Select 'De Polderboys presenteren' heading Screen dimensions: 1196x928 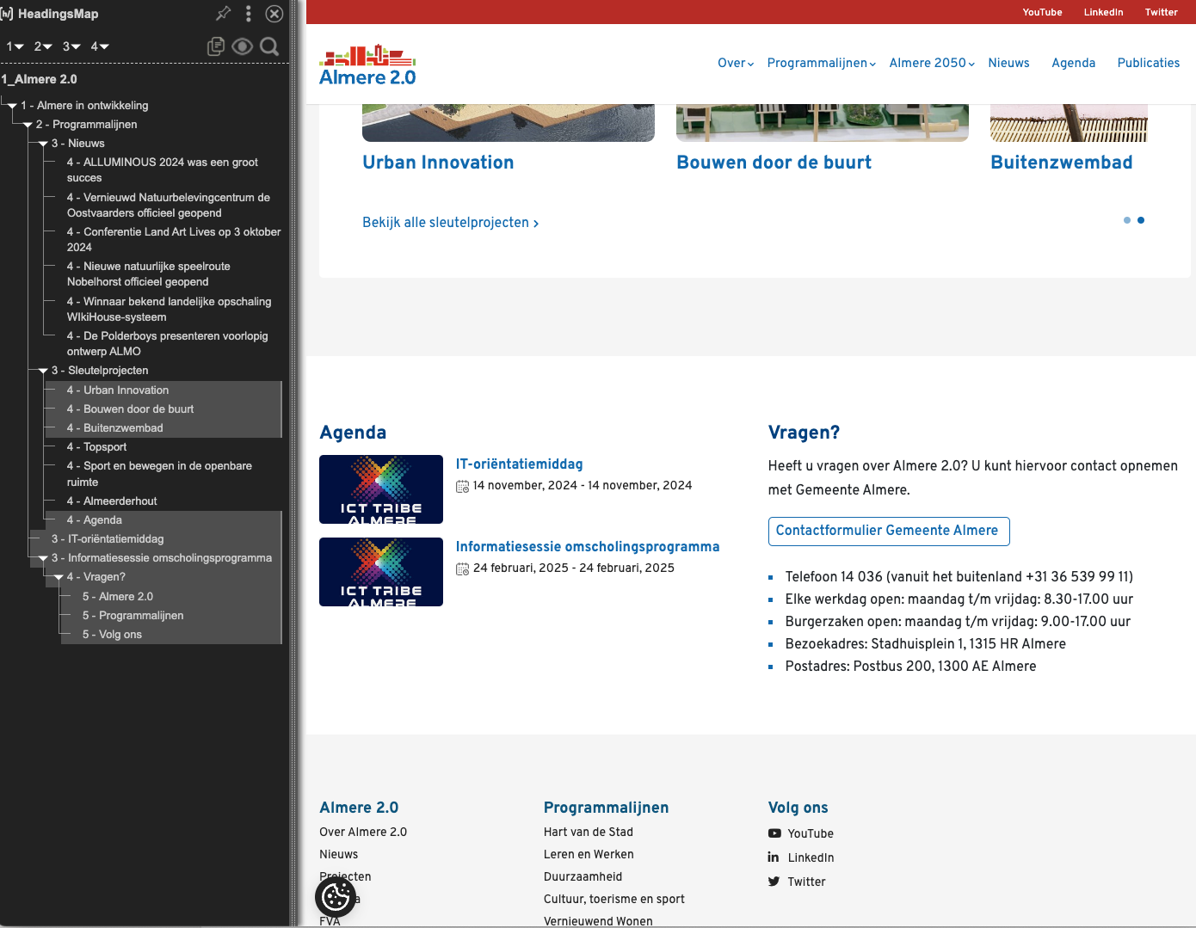pyautogui.click(x=167, y=343)
